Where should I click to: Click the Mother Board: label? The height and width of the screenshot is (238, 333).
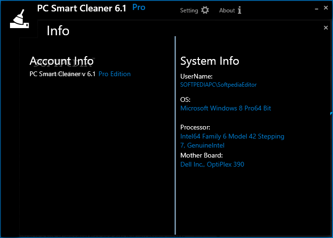pyautogui.click(x=202, y=155)
